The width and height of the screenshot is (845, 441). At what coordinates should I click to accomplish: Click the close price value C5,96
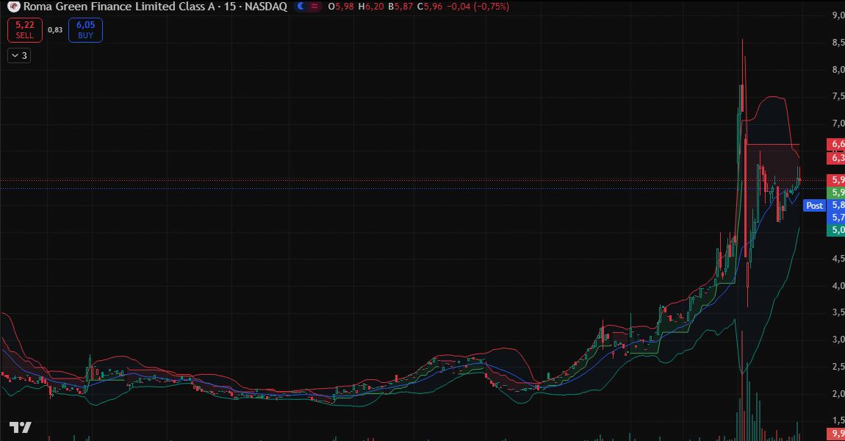click(x=430, y=7)
